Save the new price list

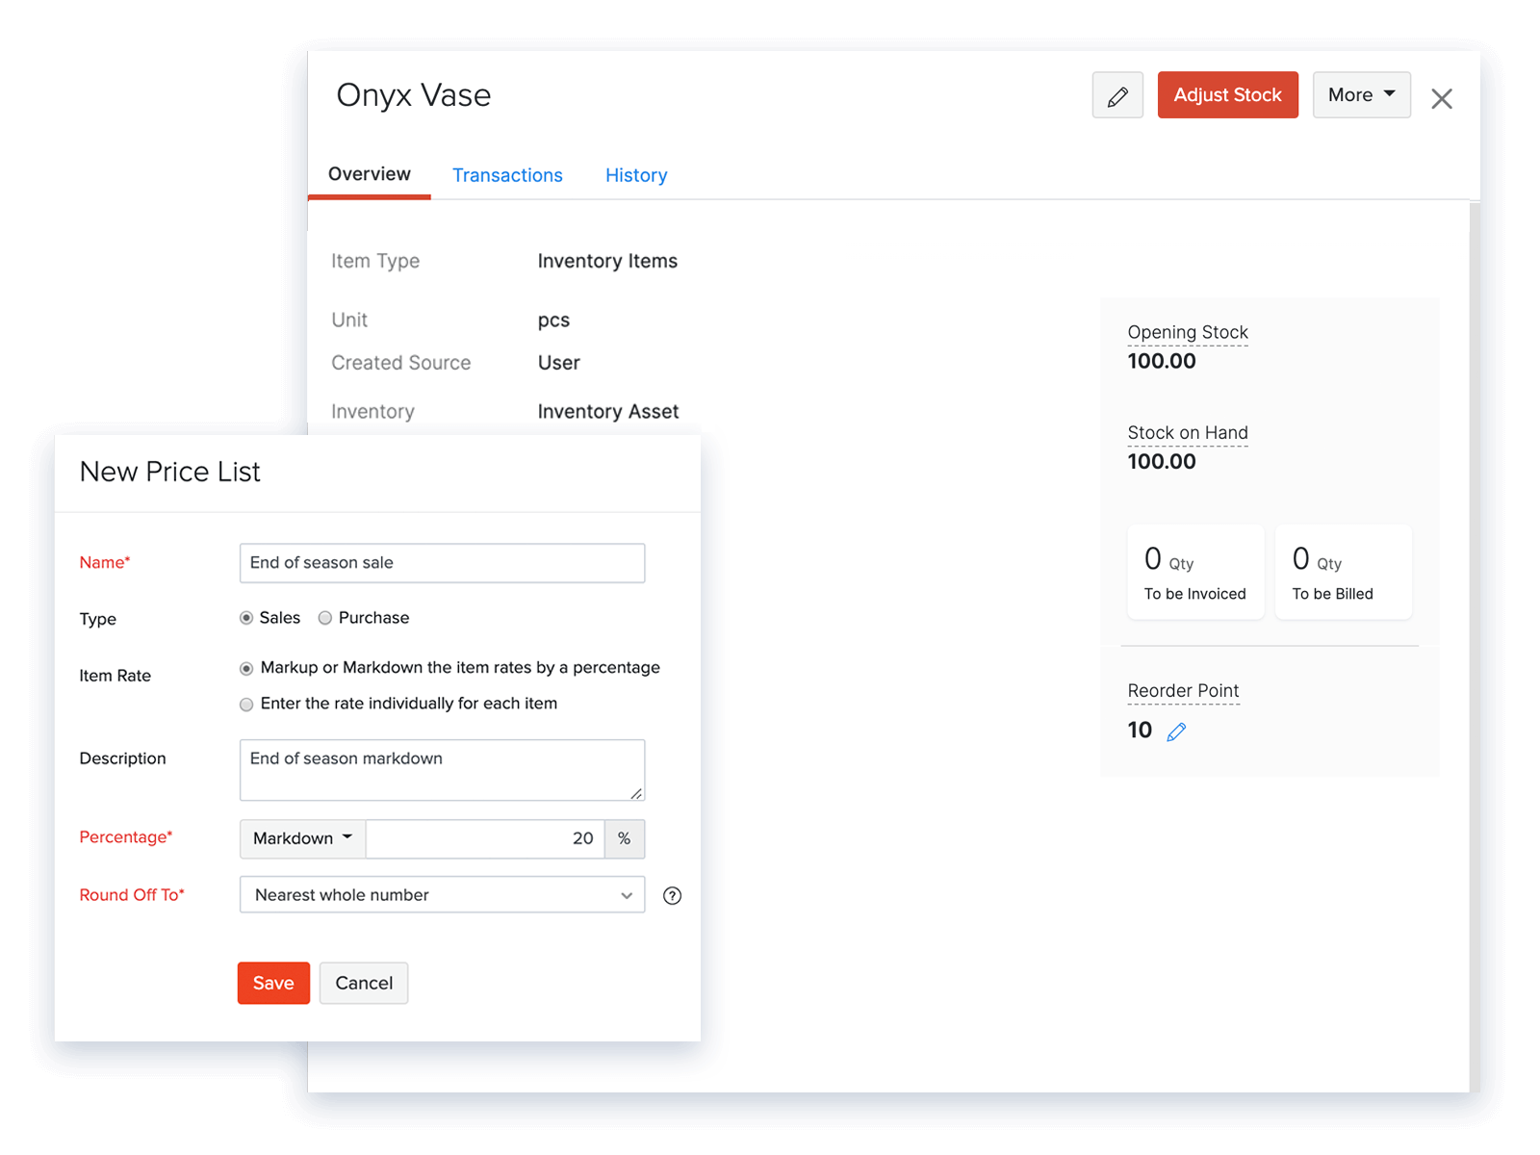pos(273,983)
